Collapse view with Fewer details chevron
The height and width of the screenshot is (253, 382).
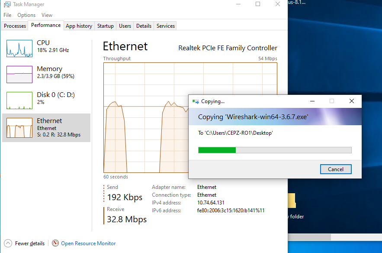8,243
